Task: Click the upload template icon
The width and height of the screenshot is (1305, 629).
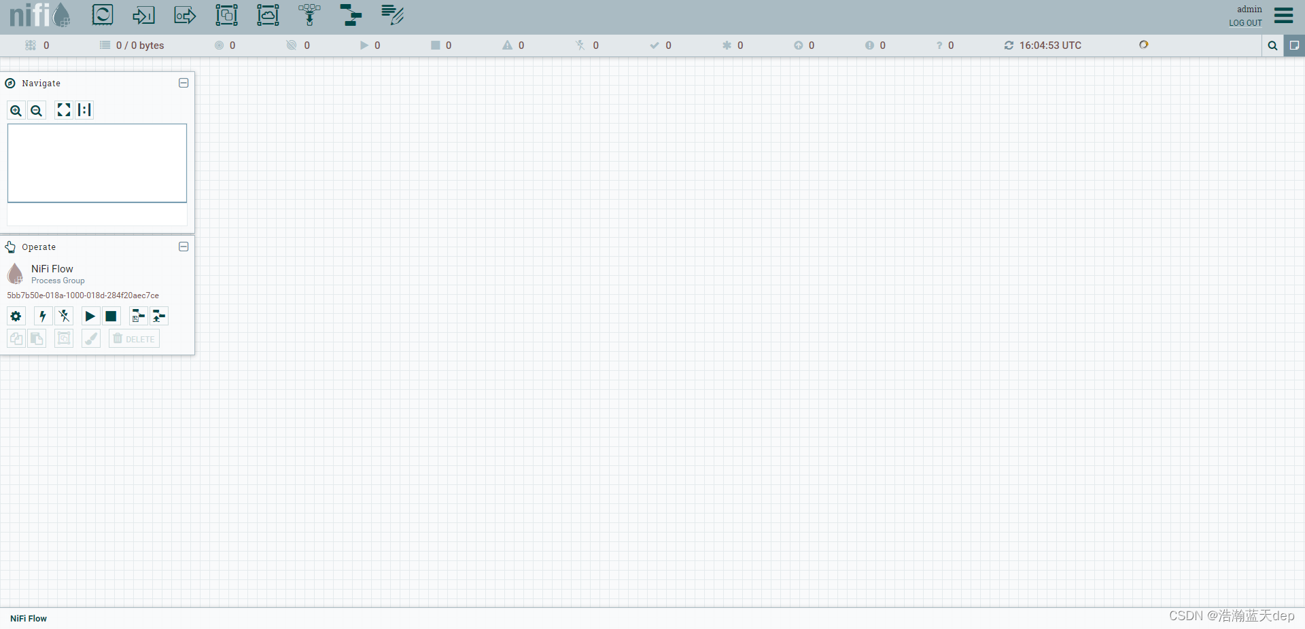Action: pos(159,316)
